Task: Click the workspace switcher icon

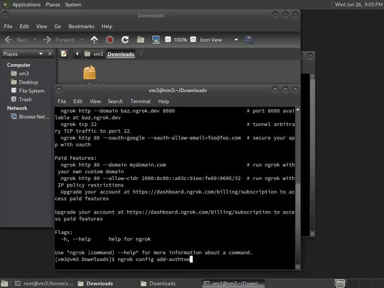Action: [x=340, y=283]
